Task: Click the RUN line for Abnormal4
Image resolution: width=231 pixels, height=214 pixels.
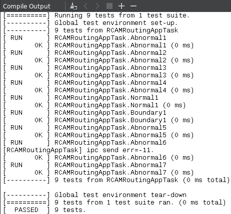Action: coord(85,83)
